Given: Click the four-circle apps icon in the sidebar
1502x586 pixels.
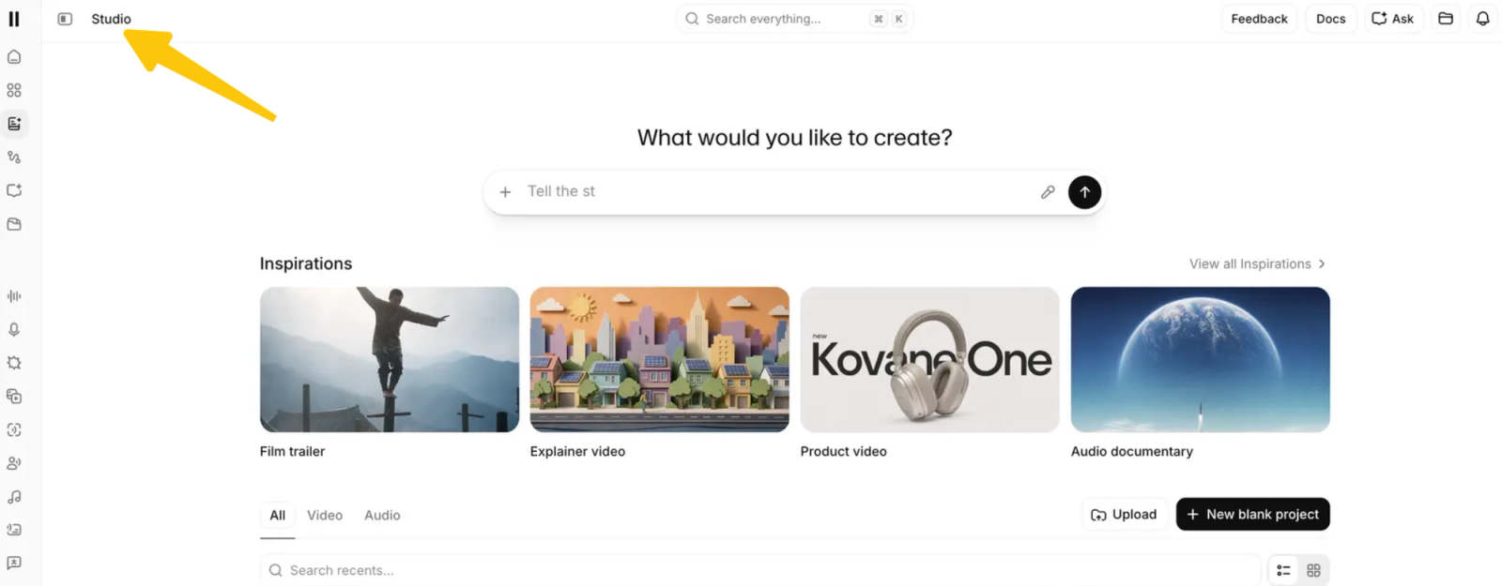Looking at the screenshot, I should click(14, 91).
